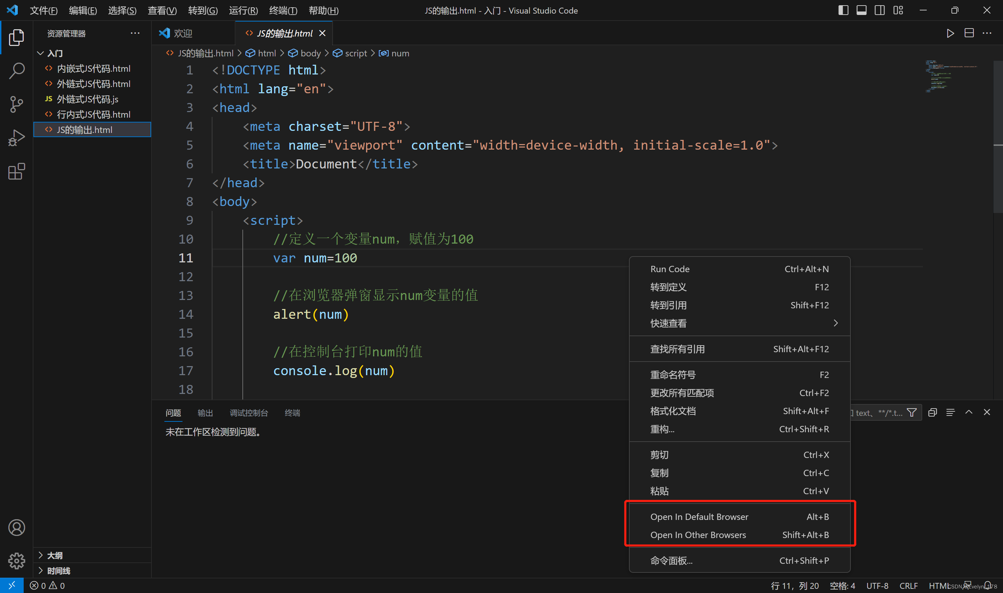Expand the 快速查看 submenu

click(740, 323)
